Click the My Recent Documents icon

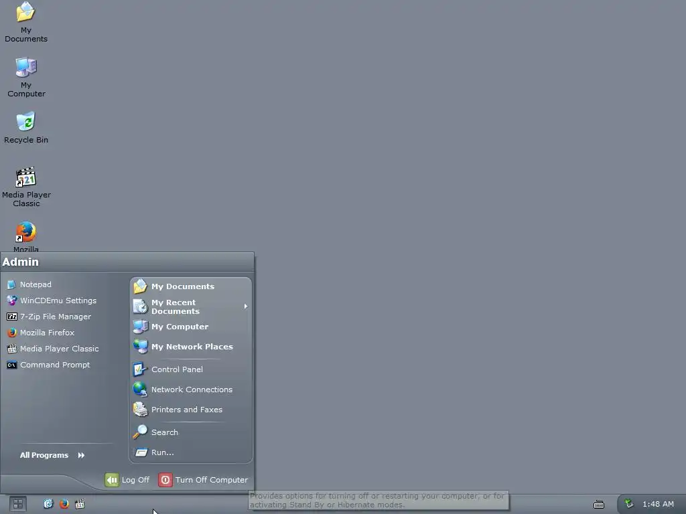point(140,307)
